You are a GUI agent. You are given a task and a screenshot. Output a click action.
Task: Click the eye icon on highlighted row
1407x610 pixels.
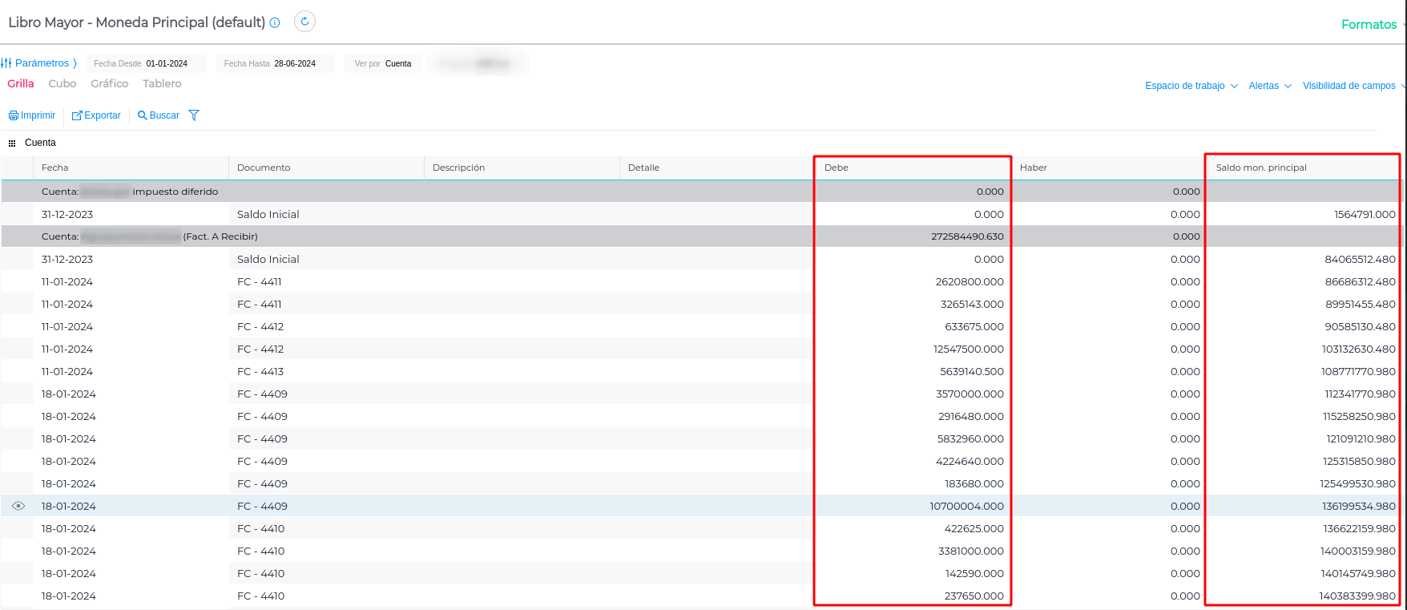(18, 506)
